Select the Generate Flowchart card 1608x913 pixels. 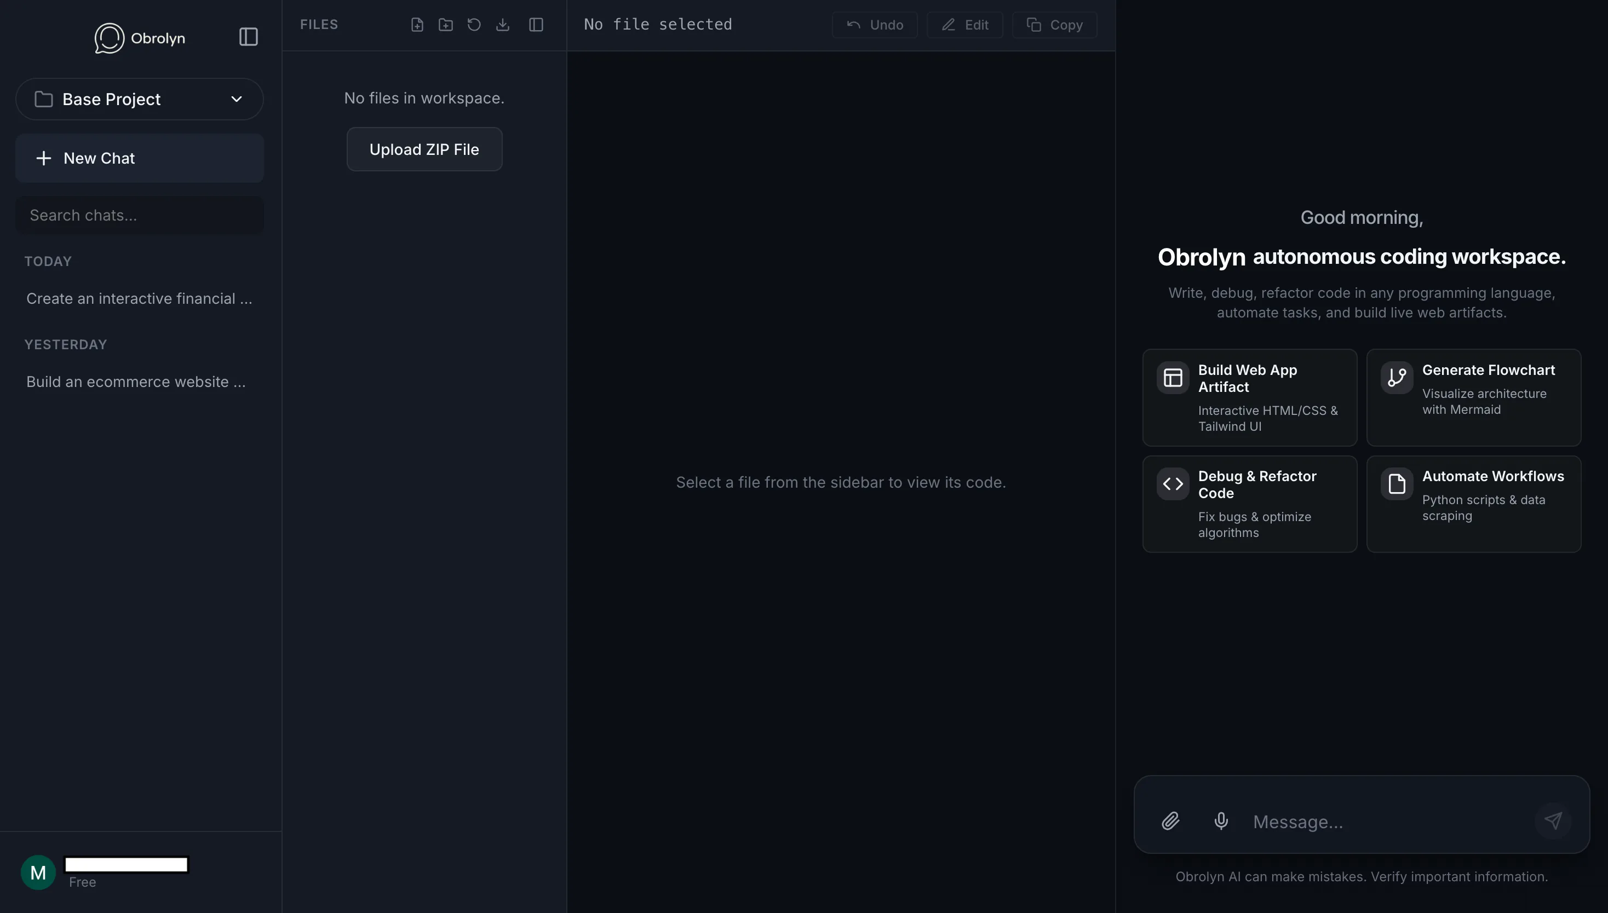(x=1473, y=397)
